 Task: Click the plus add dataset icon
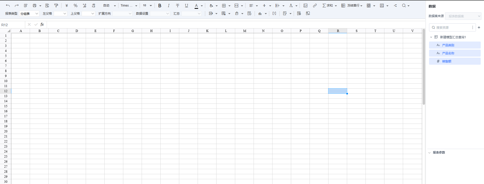[479, 27]
